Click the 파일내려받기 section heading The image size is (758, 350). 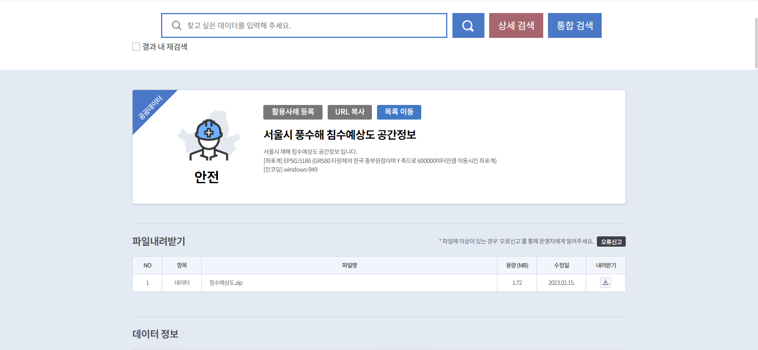pos(159,241)
